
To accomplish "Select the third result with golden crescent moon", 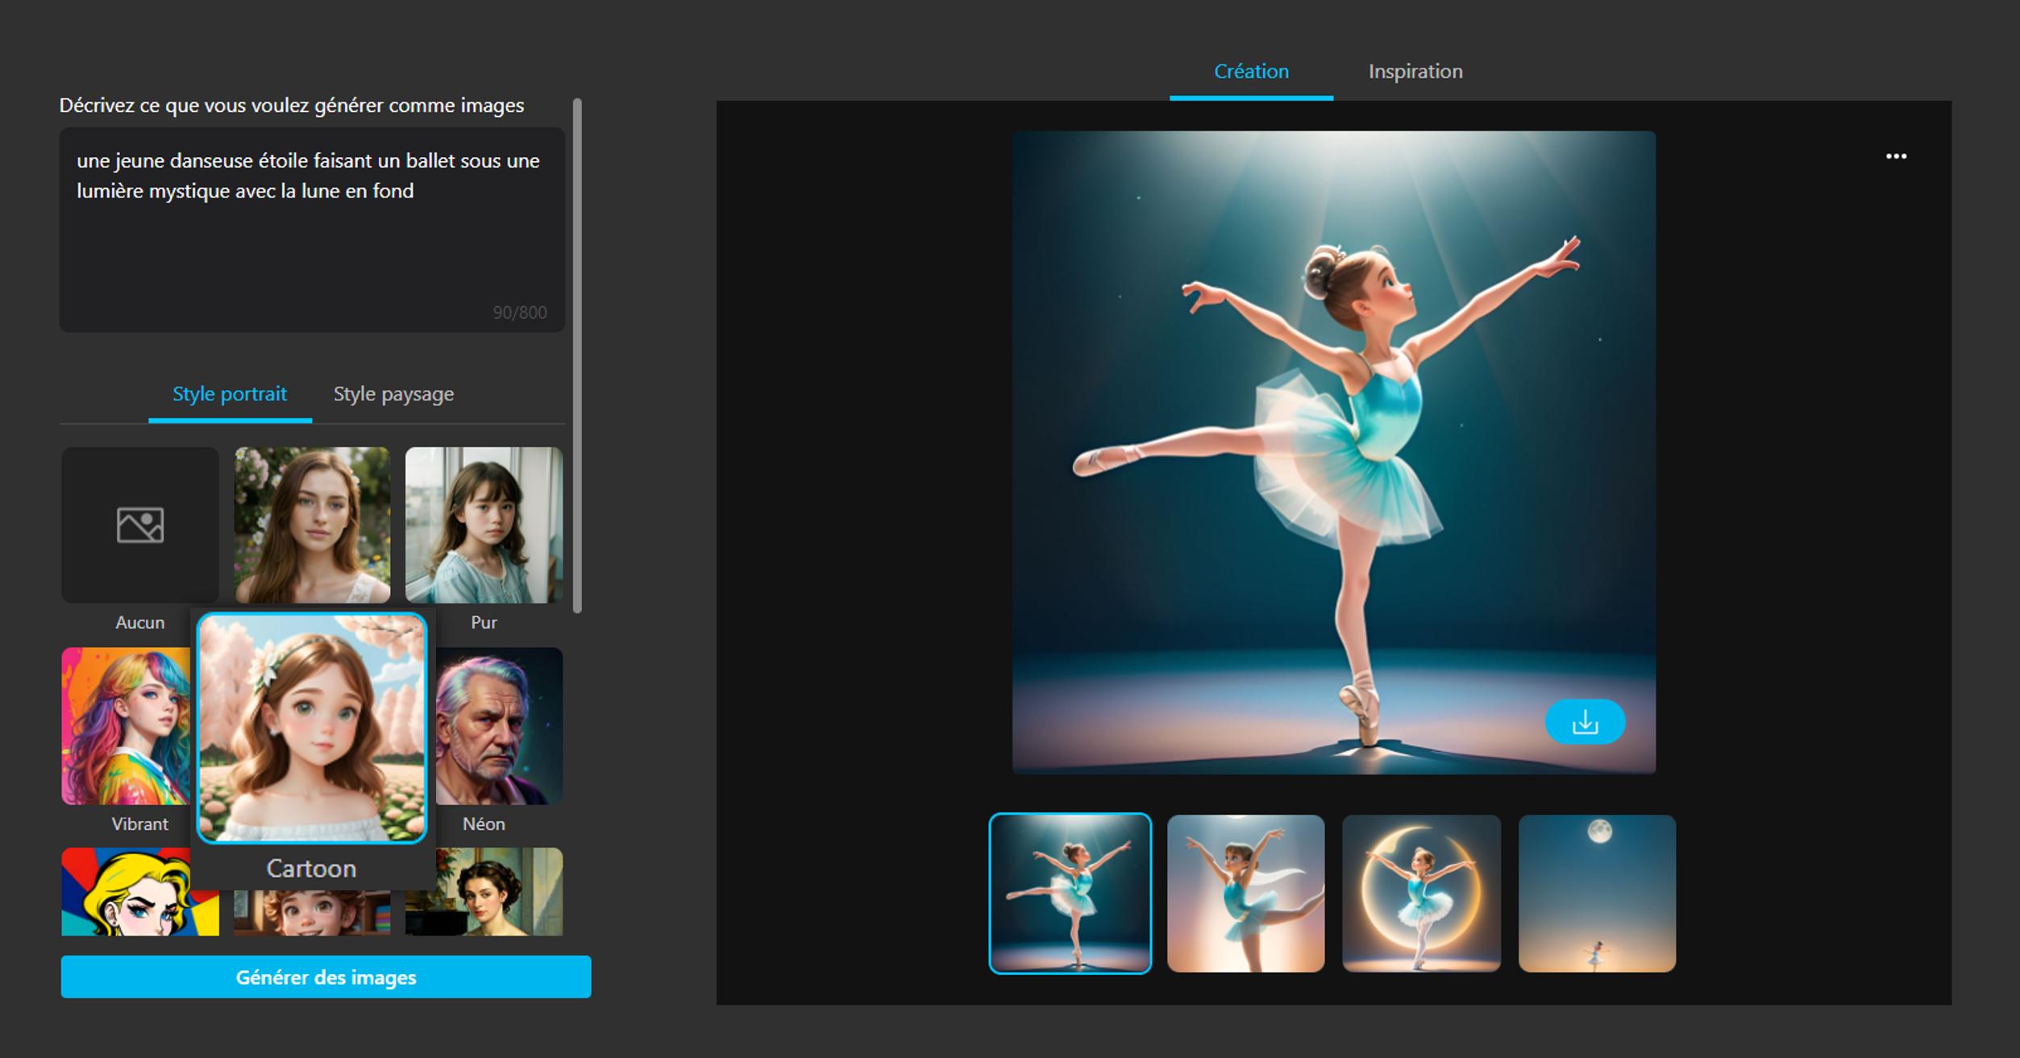I will (1421, 893).
